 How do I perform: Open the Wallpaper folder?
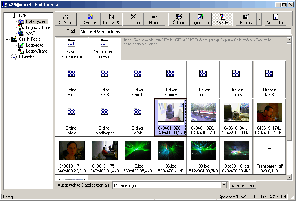point(105,117)
